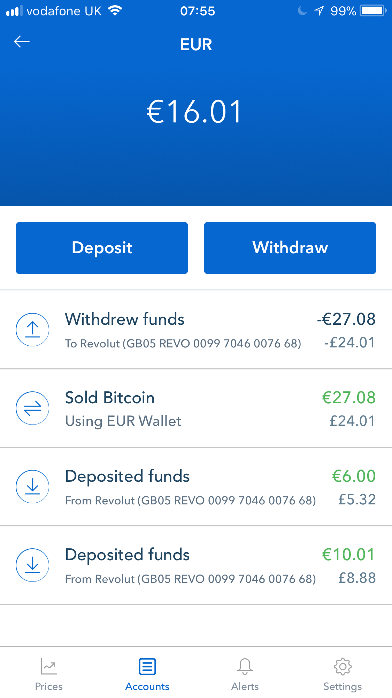Screen dimensions: 392x698
Task: Tap the back arrow icon
Action: pos(22,42)
